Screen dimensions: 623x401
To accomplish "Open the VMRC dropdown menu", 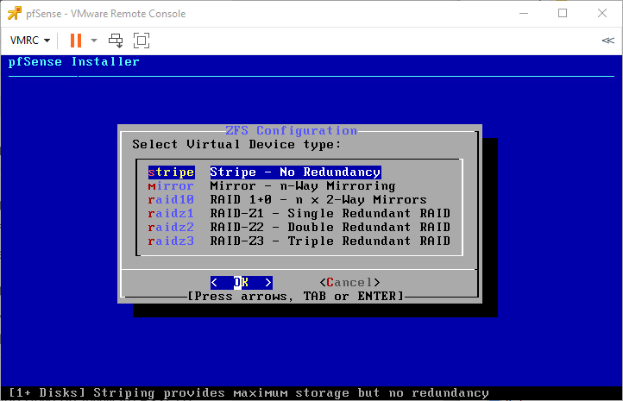I will pyautogui.click(x=29, y=41).
